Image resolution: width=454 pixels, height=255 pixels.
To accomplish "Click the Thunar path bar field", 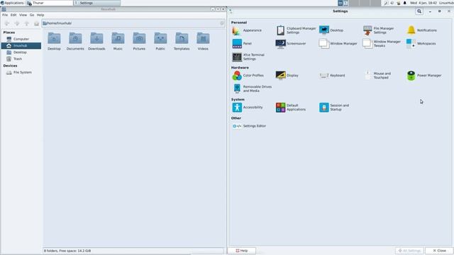I will tap(133, 23).
